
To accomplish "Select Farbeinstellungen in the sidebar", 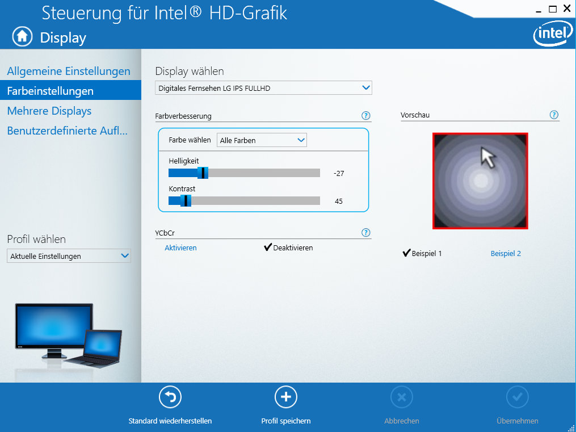I will pyautogui.click(x=70, y=90).
